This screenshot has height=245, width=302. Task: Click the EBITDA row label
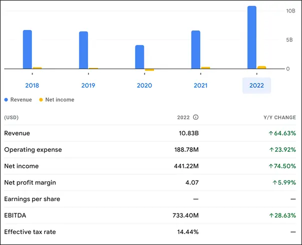(x=15, y=215)
